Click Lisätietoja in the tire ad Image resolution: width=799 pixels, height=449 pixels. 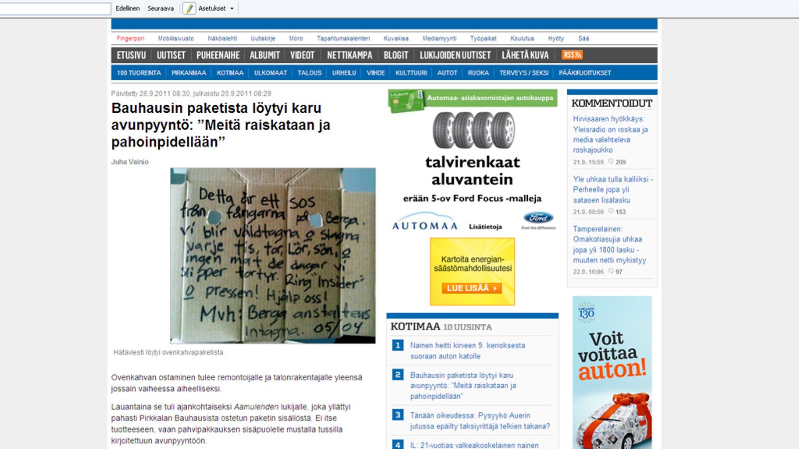click(485, 227)
